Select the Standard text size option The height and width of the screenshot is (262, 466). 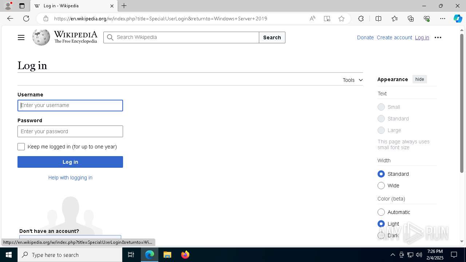point(381,119)
